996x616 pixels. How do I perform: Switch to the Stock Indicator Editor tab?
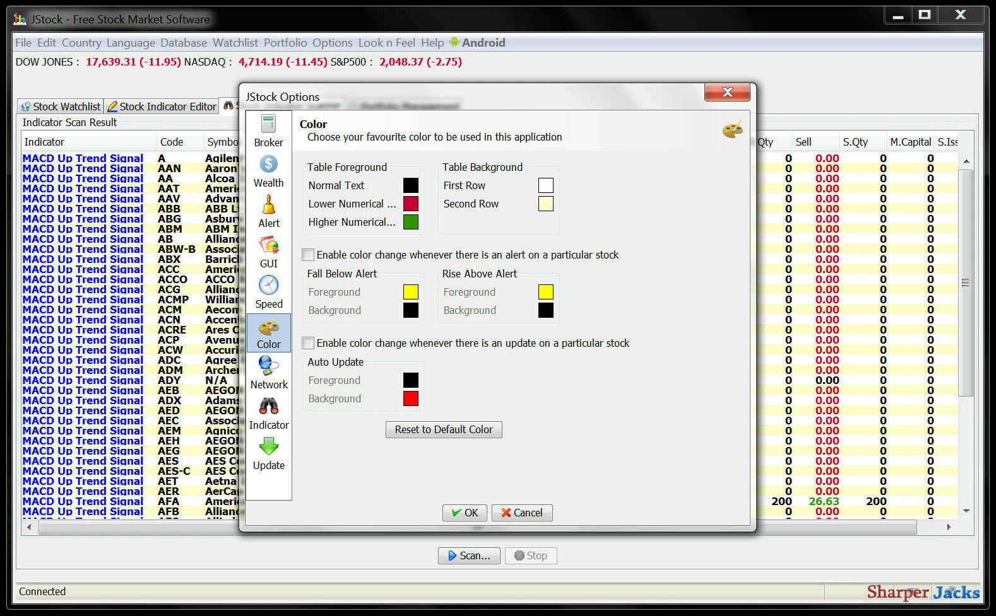(162, 107)
